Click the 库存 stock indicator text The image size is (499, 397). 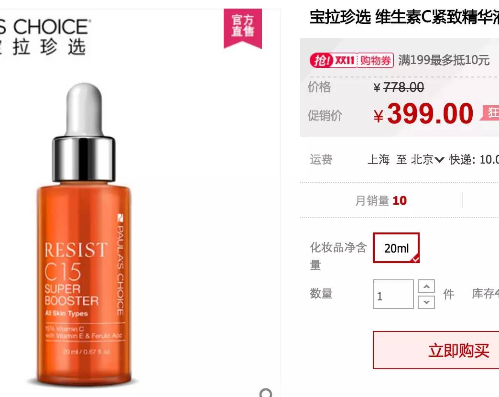pos(485,294)
